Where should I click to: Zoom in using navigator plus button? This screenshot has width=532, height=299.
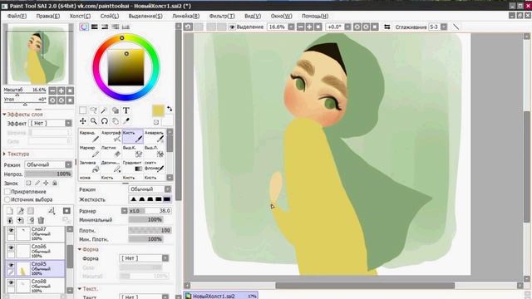coord(61,91)
